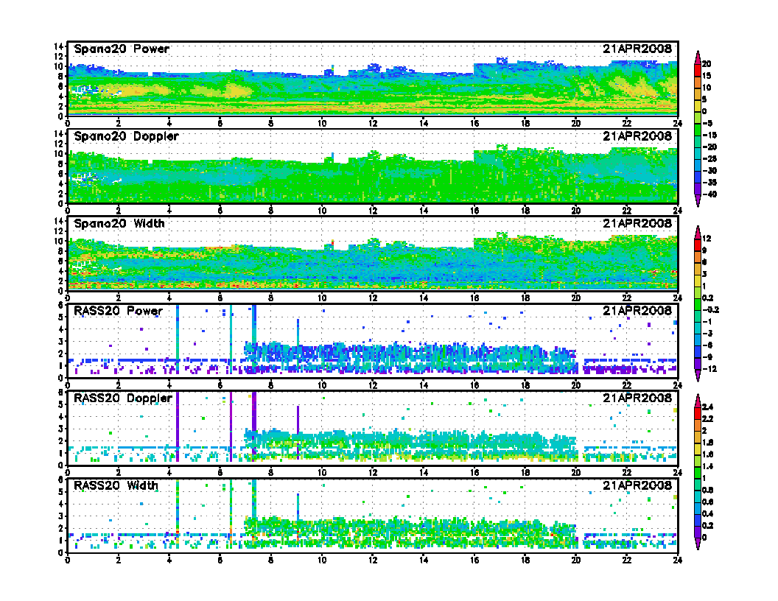Click the 21APR2008 date in Spano20 Width panel

point(637,224)
